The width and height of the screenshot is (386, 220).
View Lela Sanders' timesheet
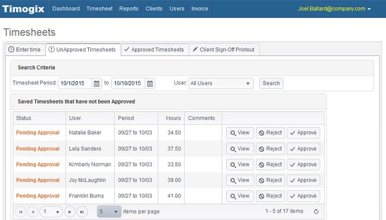tap(240, 149)
